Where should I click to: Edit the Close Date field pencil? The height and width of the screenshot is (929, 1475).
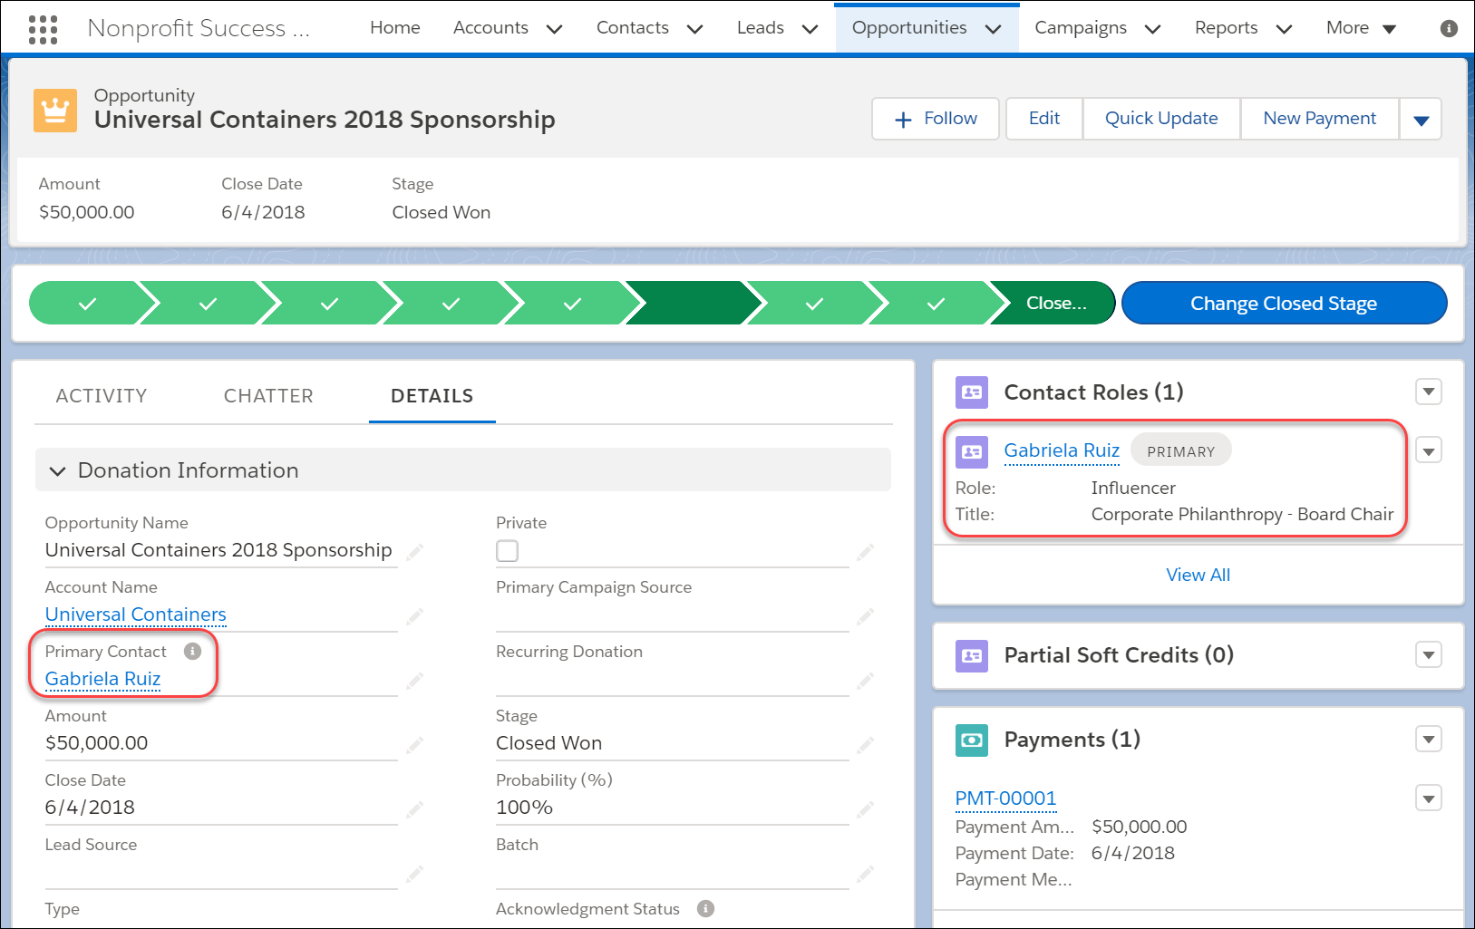click(414, 809)
